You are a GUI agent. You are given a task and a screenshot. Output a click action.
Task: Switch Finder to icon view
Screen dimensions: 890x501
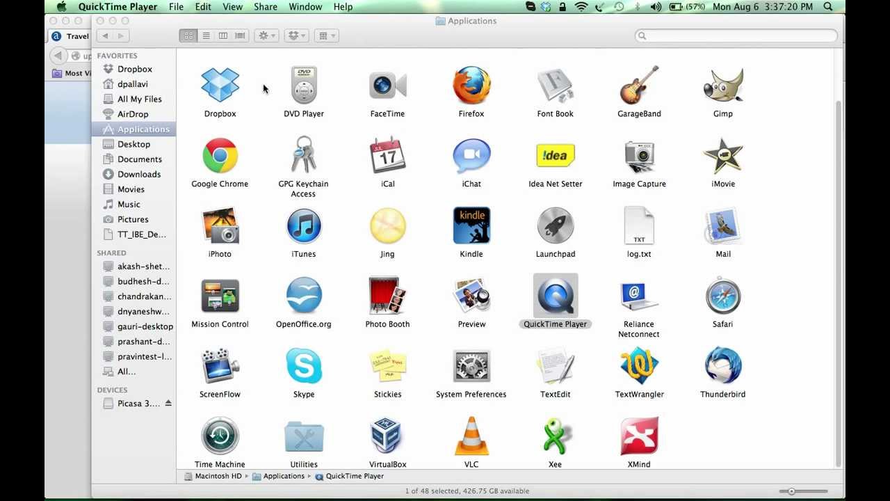click(188, 35)
